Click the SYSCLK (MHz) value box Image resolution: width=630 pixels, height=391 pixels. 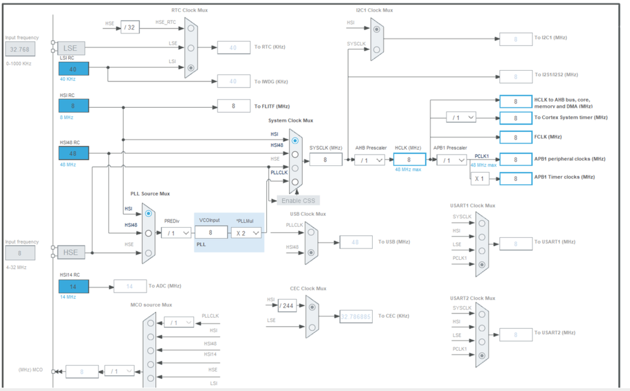tap(325, 160)
